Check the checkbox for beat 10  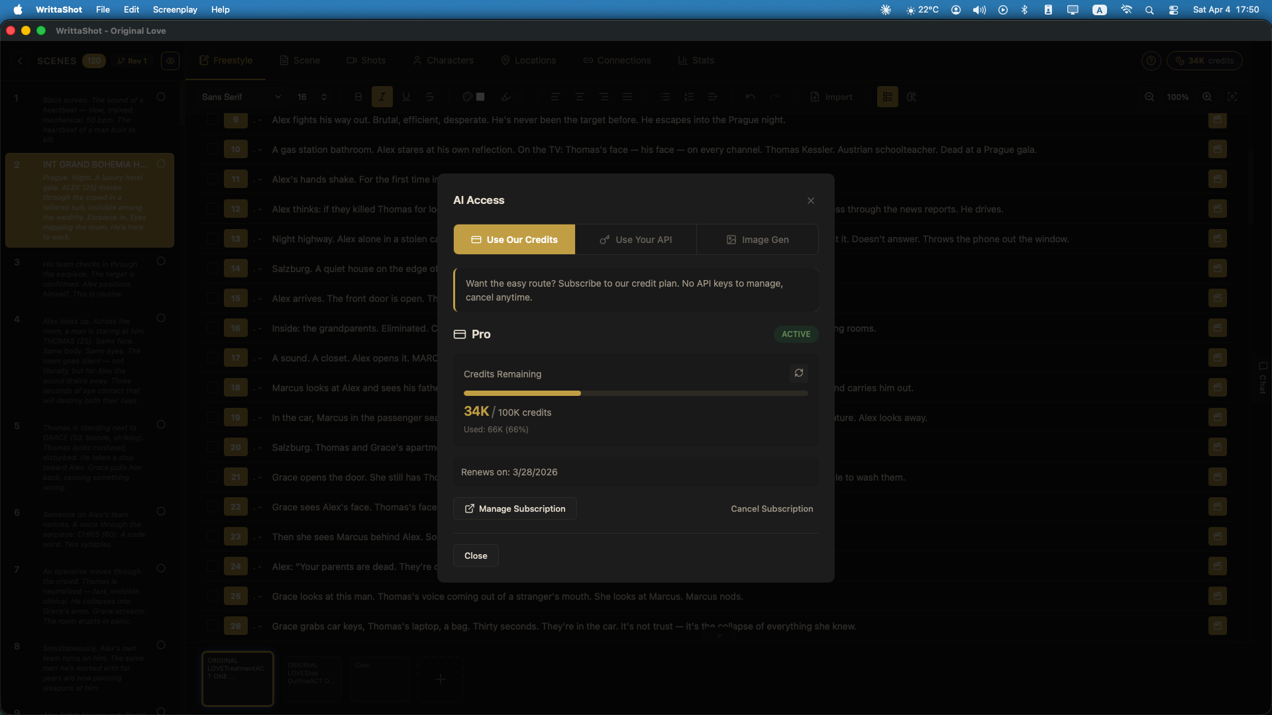pyautogui.click(x=213, y=150)
